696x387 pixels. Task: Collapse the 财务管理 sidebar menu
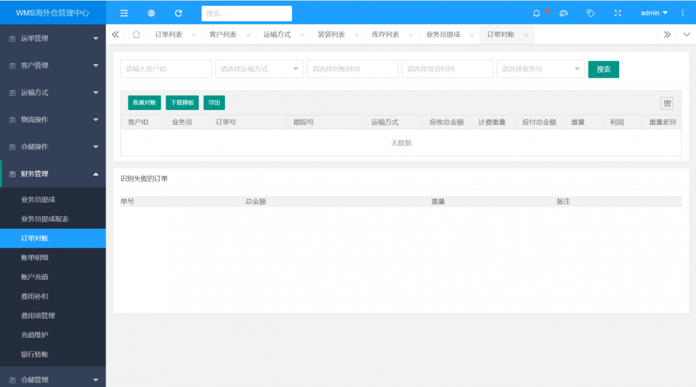click(53, 174)
